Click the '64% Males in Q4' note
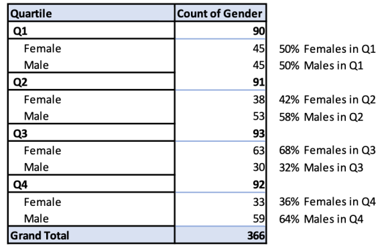 click(x=321, y=219)
